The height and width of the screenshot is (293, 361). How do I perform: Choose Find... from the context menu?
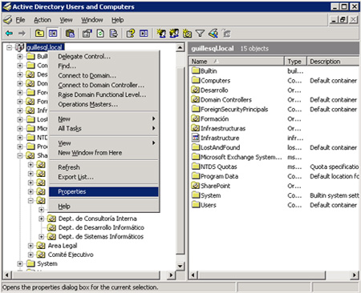pos(103,66)
